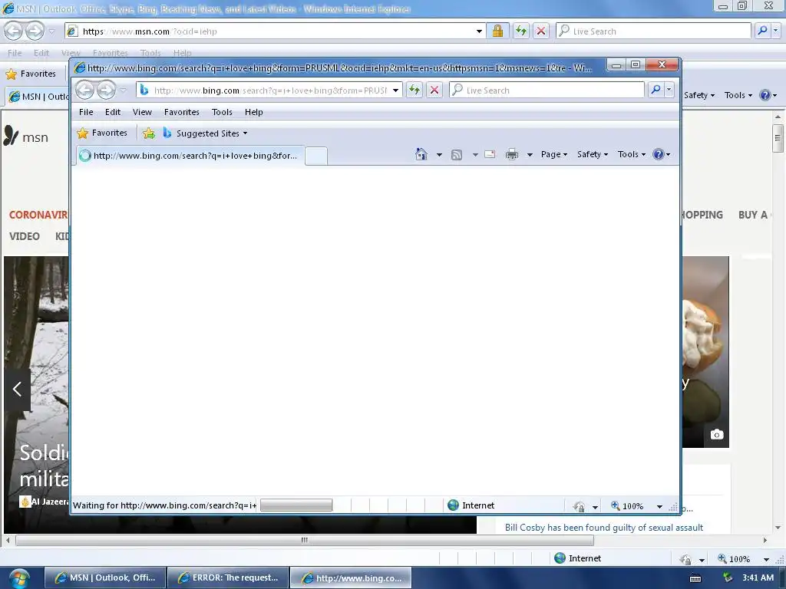Open Edit menu in Bing window

(x=113, y=112)
